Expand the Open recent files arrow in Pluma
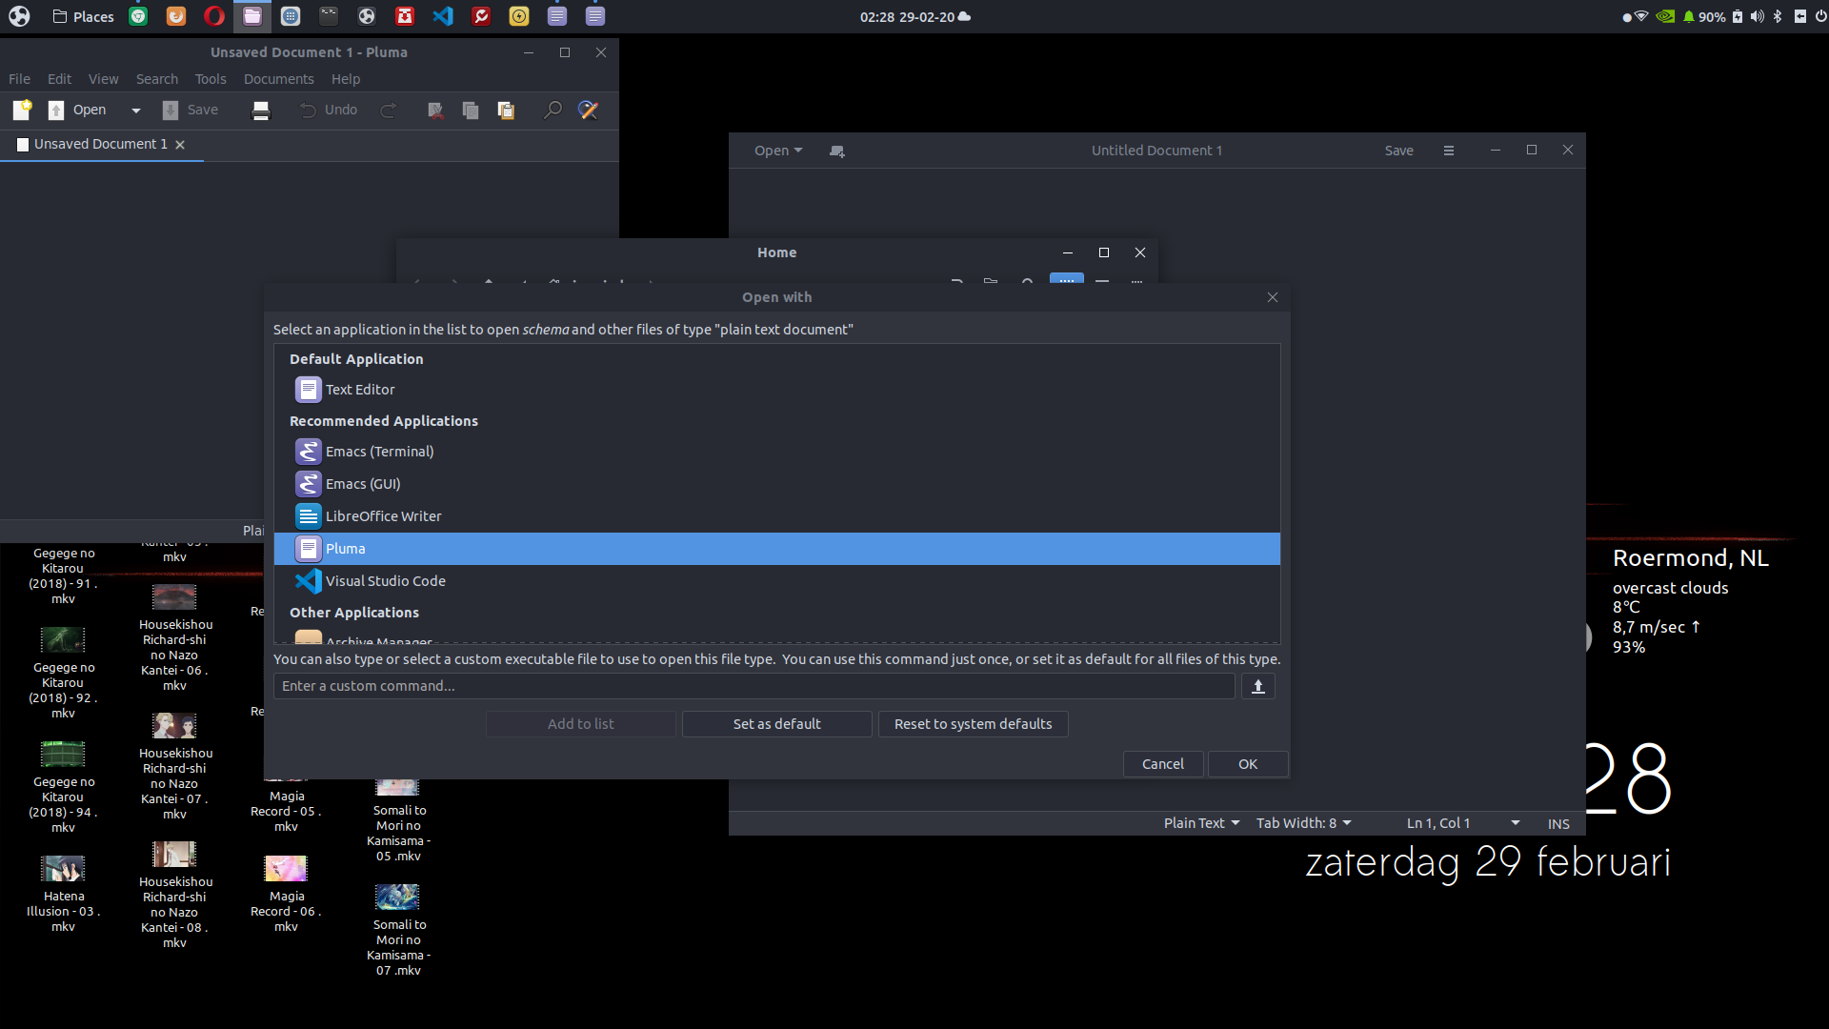This screenshot has width=1829, height=1029. pos(136,111)
